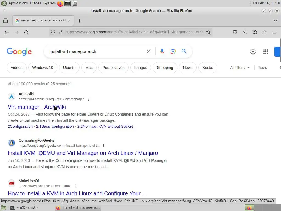Select the Images filter chip
This screenshot has height=211, width=281.
click(x=140, y=68)
